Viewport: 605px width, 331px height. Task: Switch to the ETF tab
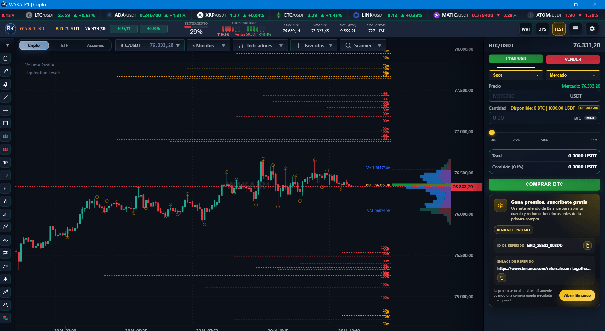(64, 45)
